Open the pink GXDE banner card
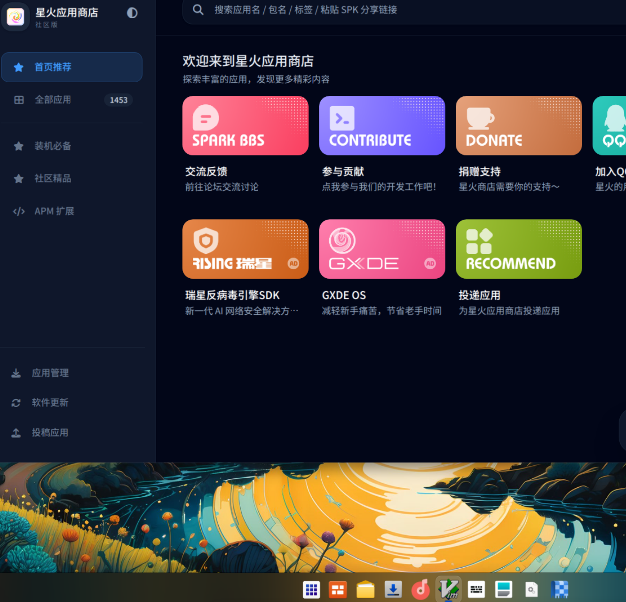 [382, 249]
